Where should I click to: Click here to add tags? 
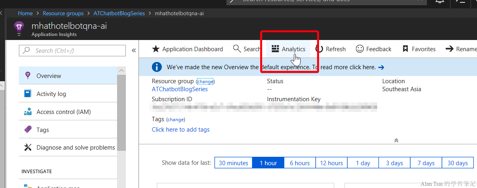click(181, 130)
